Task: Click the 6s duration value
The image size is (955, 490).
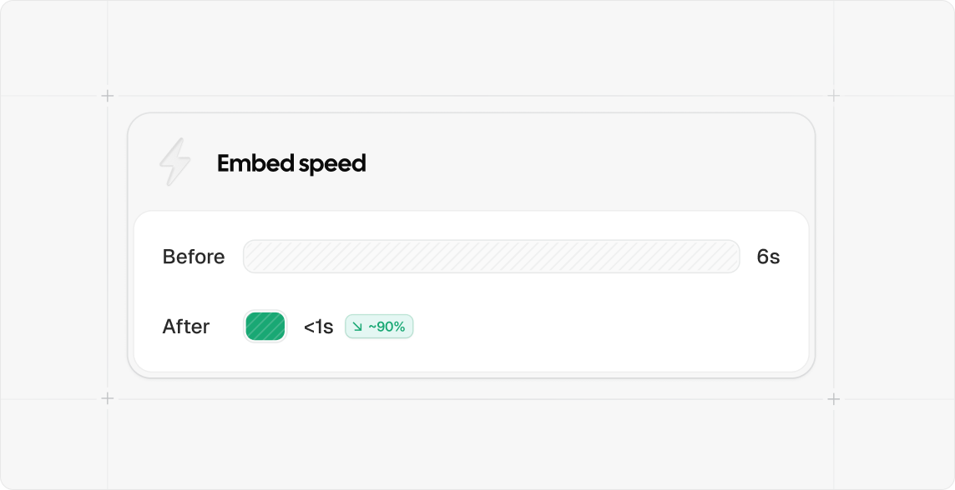Action: click(x=768, y=257)
